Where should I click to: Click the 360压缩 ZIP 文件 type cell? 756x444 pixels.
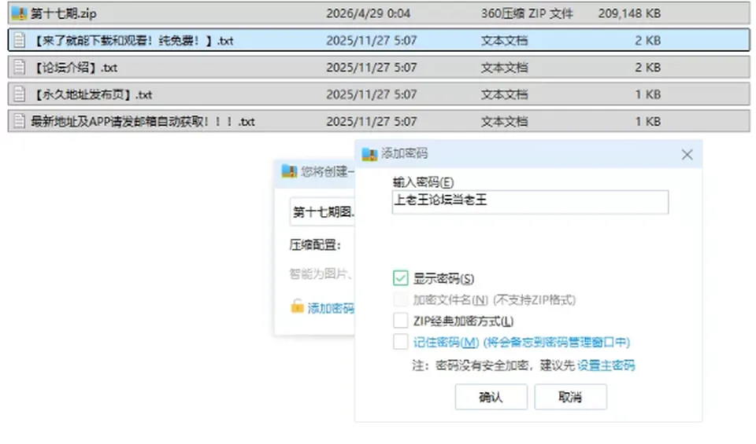[x=527, y=13]
